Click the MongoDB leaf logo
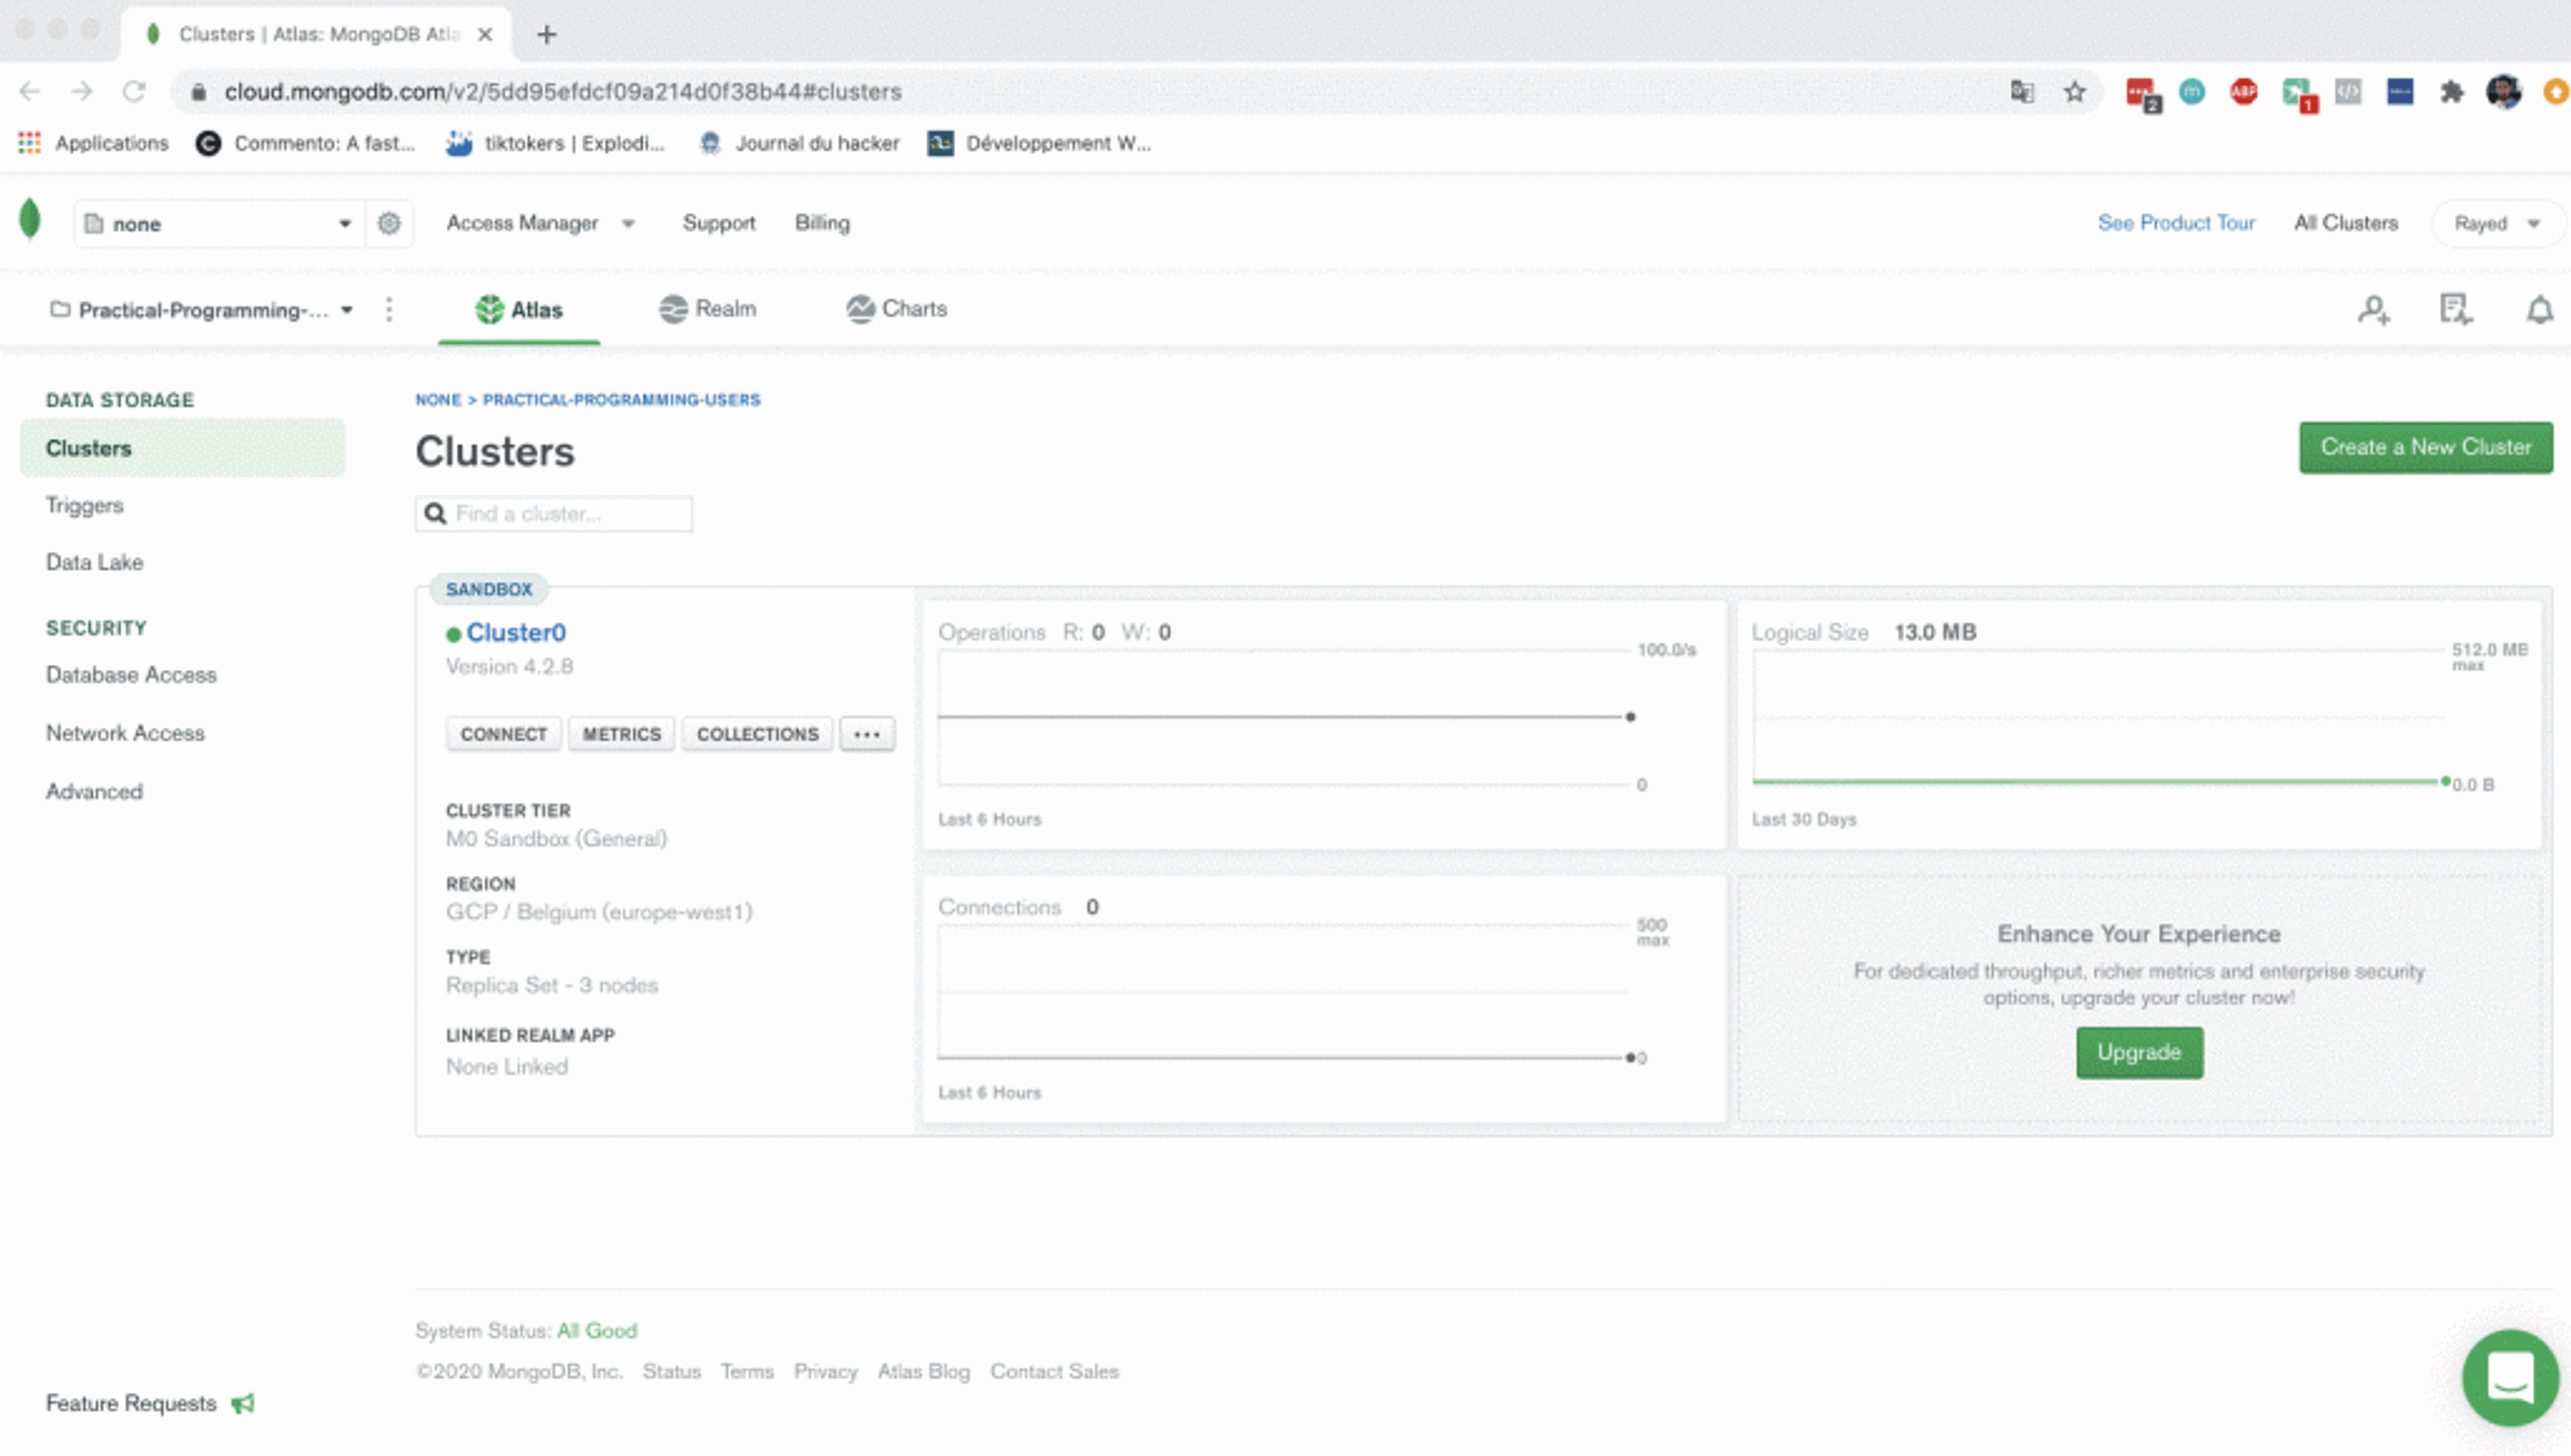This screenshot has width=2571, height=1456. 30,220
